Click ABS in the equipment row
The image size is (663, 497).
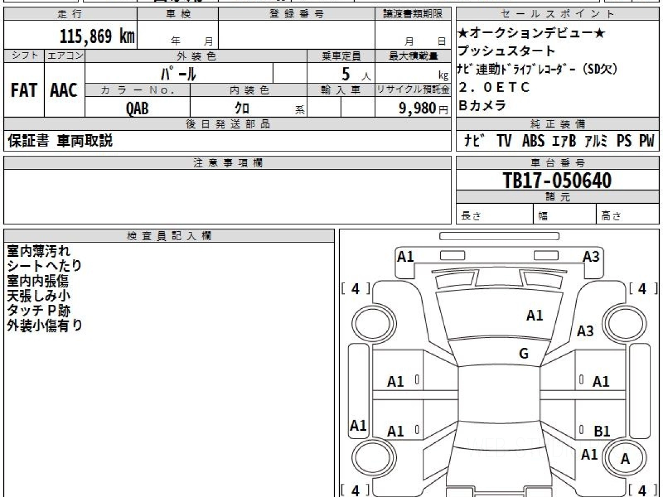coord(533,141)
